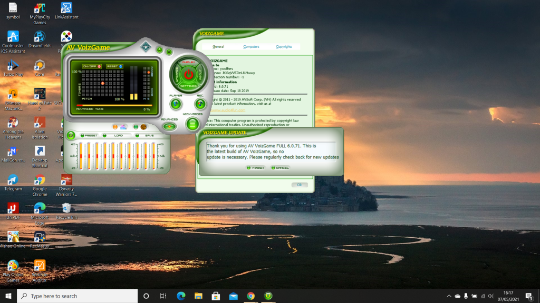Switch to the Computers tab

(x=251, y=46)
